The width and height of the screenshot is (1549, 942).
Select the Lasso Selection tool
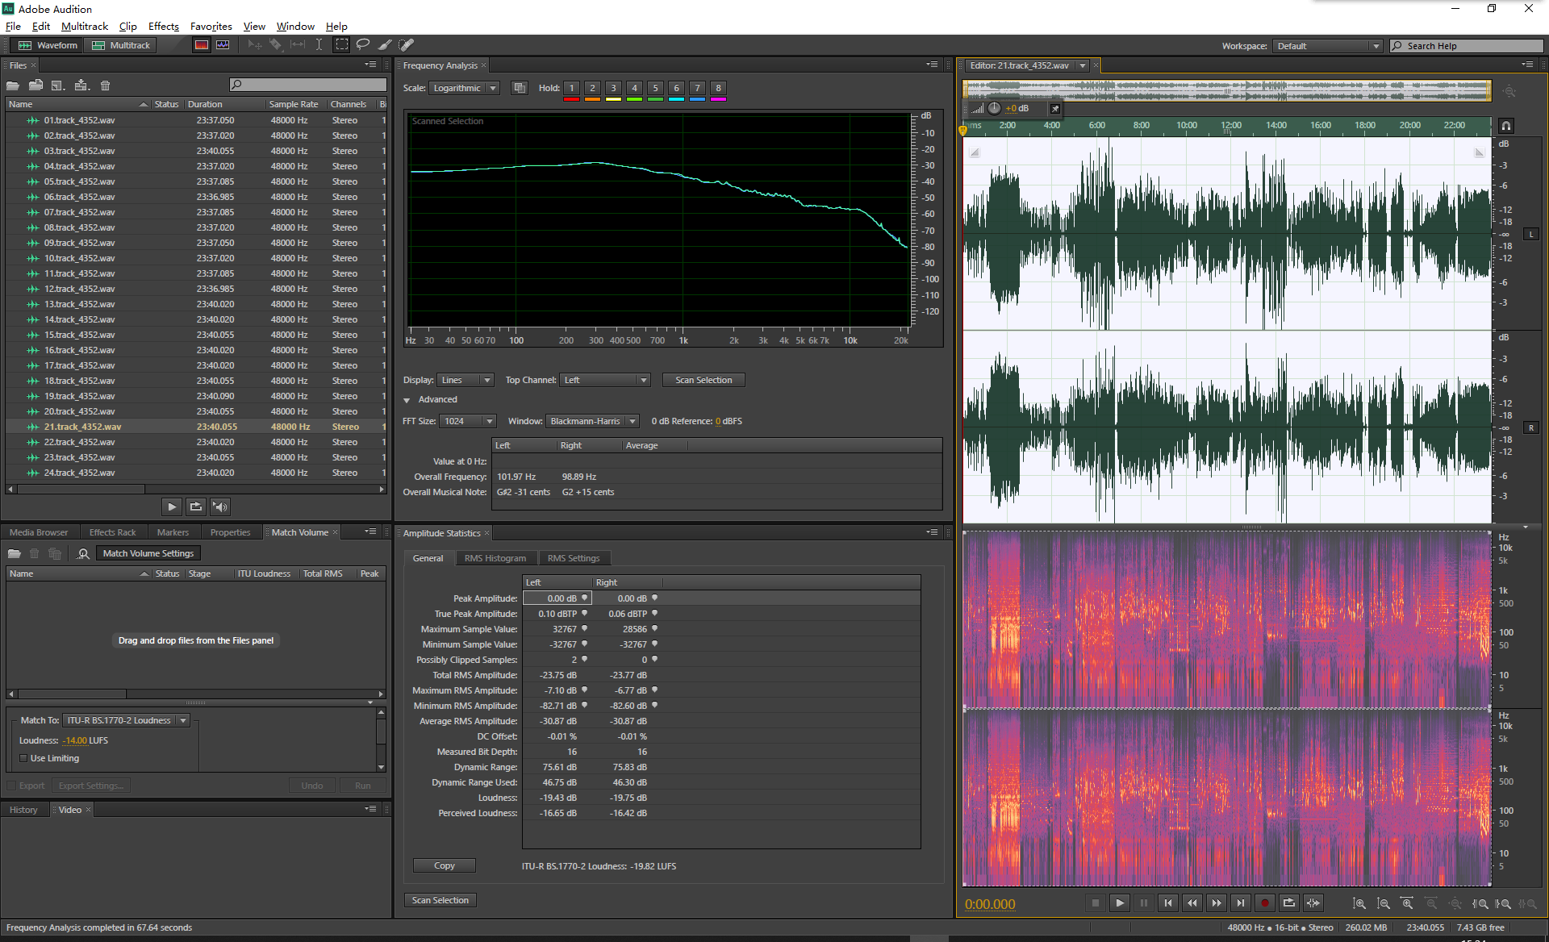pos(363,45)
